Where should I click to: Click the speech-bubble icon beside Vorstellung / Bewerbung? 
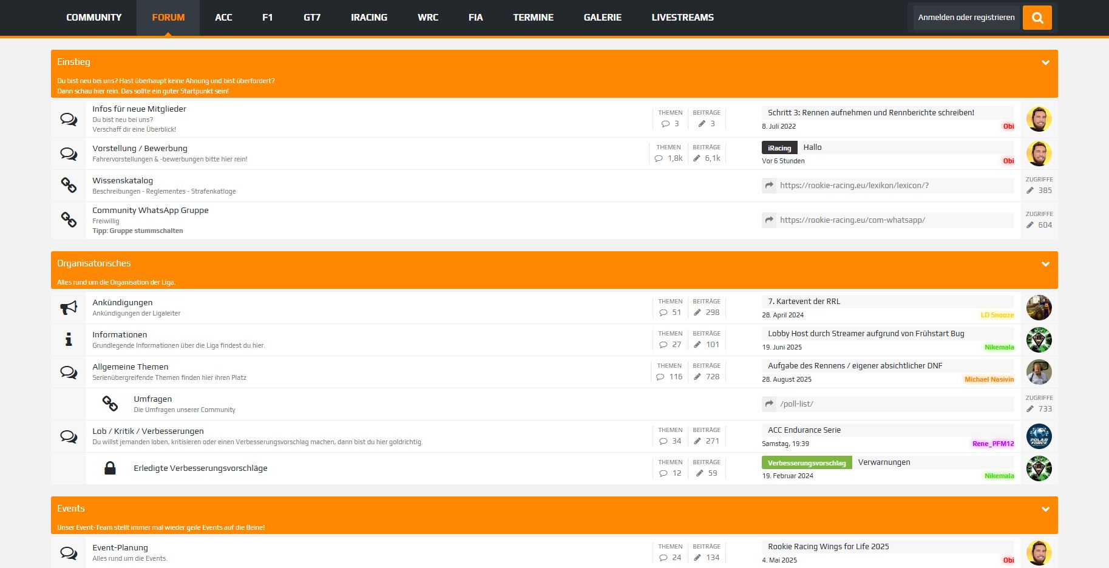[69, 154]
